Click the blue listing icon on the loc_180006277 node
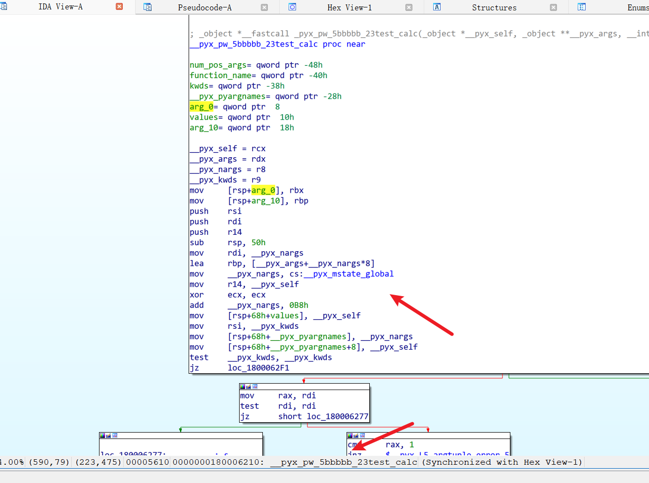Screen dimensions: 649x483 point(114,436)
